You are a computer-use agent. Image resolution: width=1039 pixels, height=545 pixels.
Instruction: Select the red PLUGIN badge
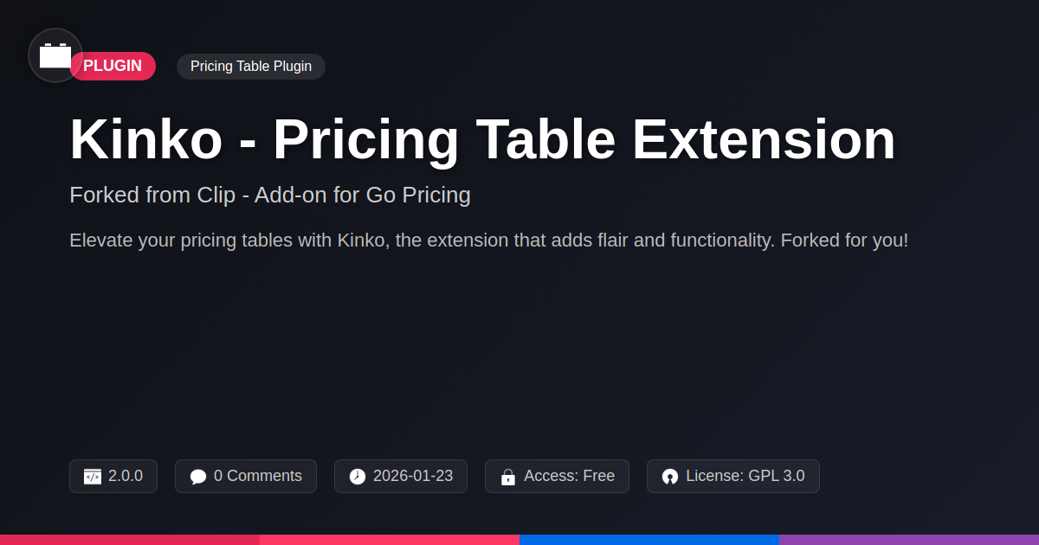click(x=113, y=66)
